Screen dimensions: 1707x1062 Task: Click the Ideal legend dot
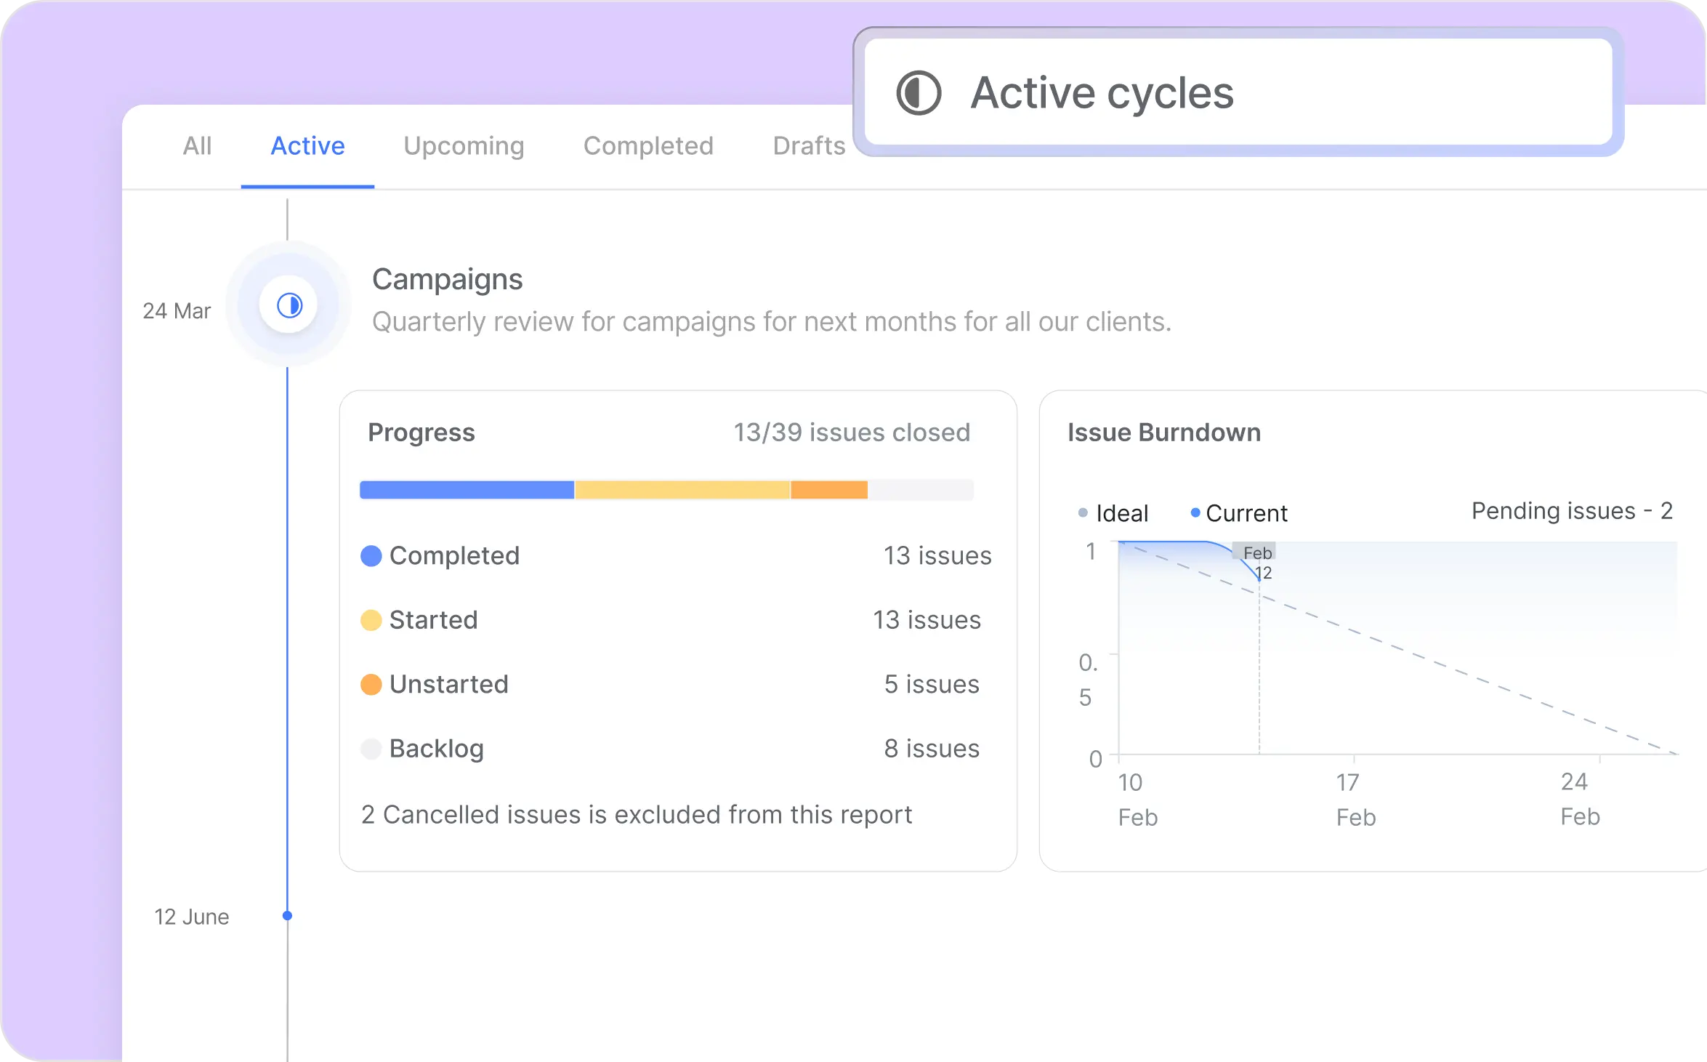coord(1083,513)
